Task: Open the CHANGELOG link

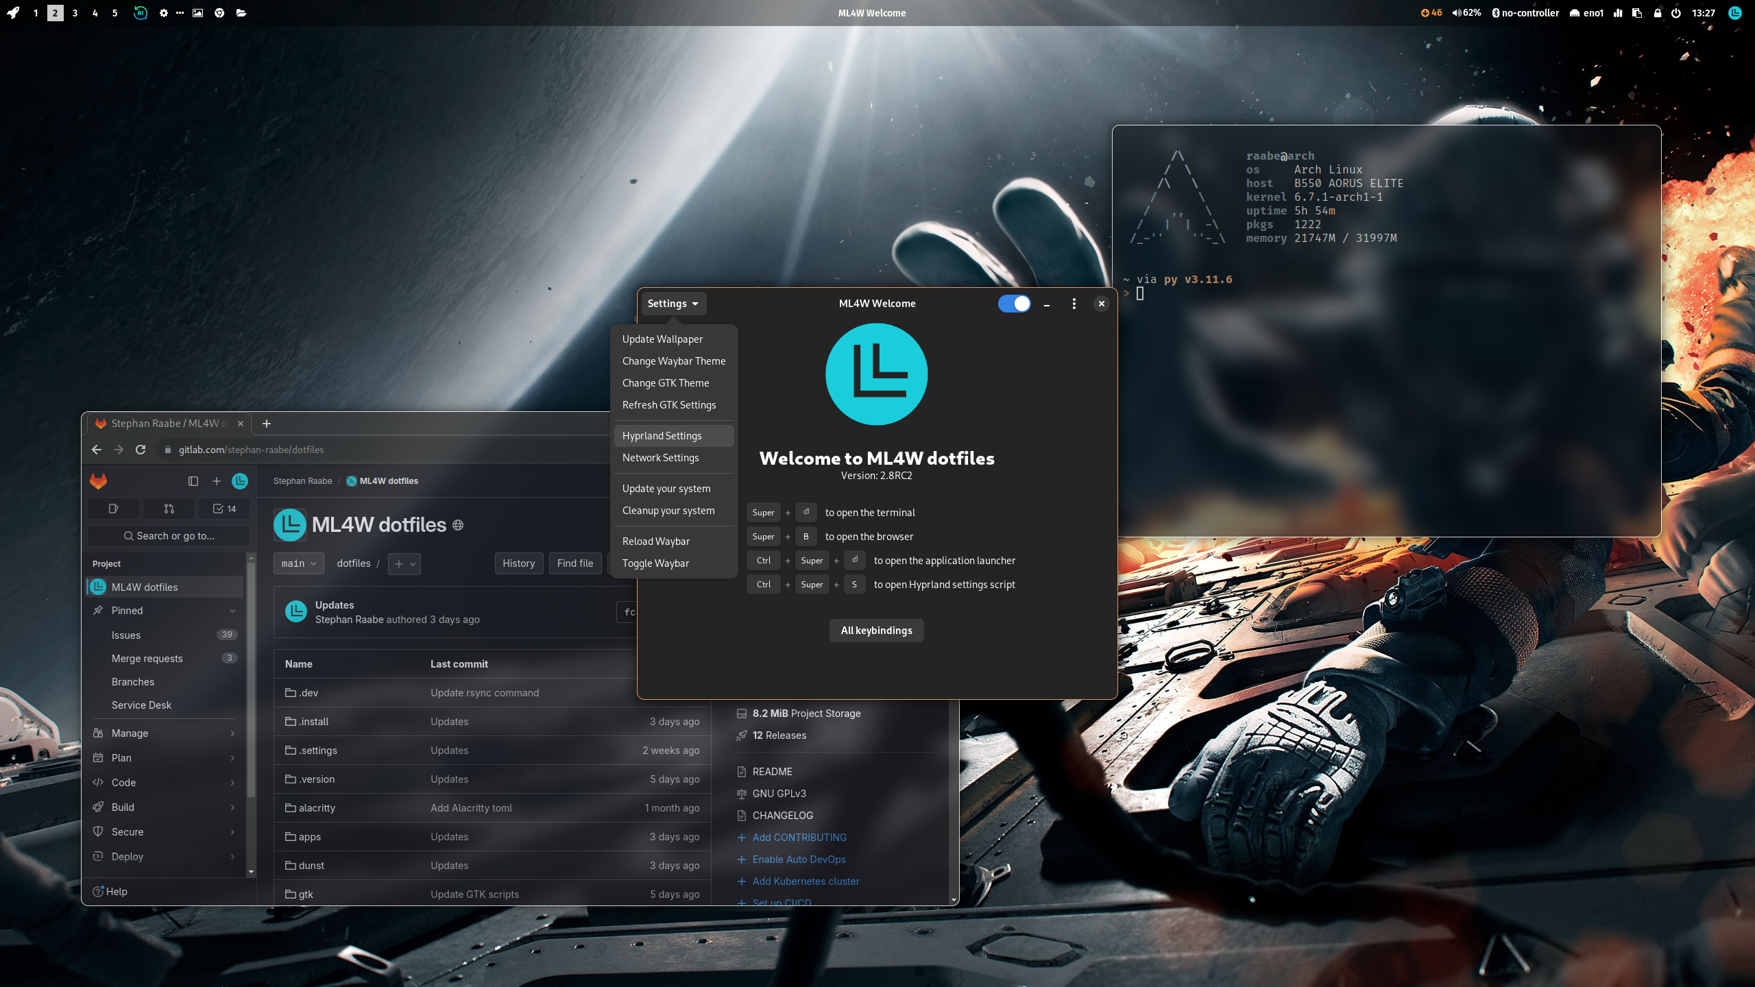Action: click(782, 816)
